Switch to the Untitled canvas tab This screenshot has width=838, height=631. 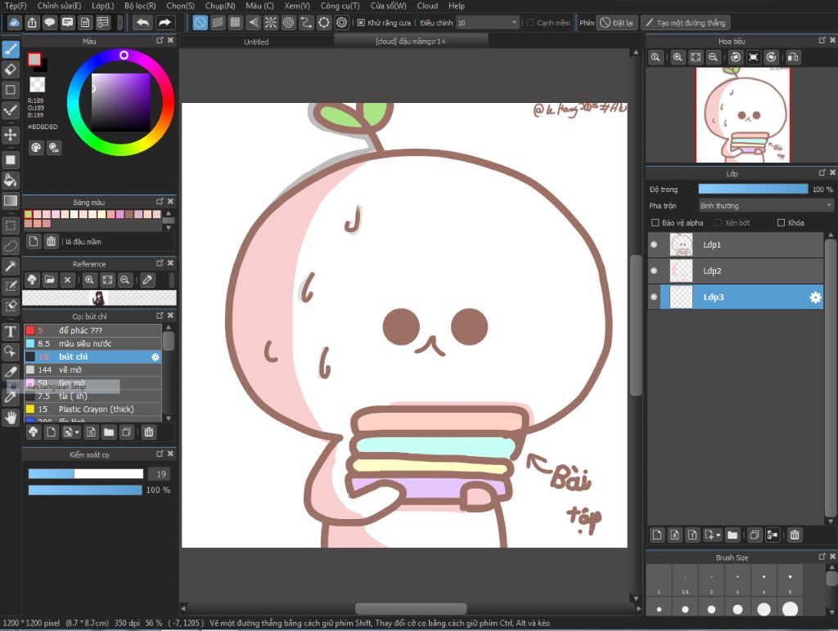[x=256, y=42]
